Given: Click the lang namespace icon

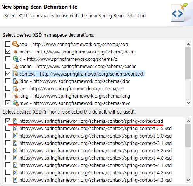Looking at the screenshot, I should (x=16, y=96).
